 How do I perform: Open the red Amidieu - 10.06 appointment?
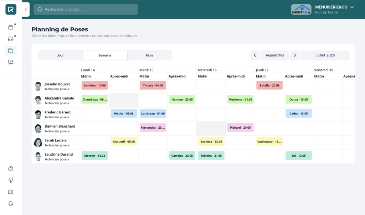94,85
